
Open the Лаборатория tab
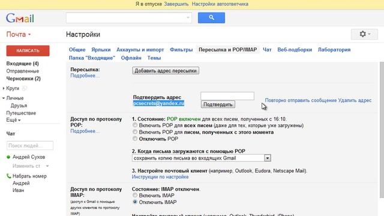point(334,50)
